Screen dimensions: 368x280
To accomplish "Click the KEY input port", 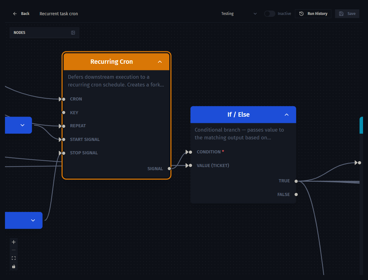I will (x=64, y=113).
